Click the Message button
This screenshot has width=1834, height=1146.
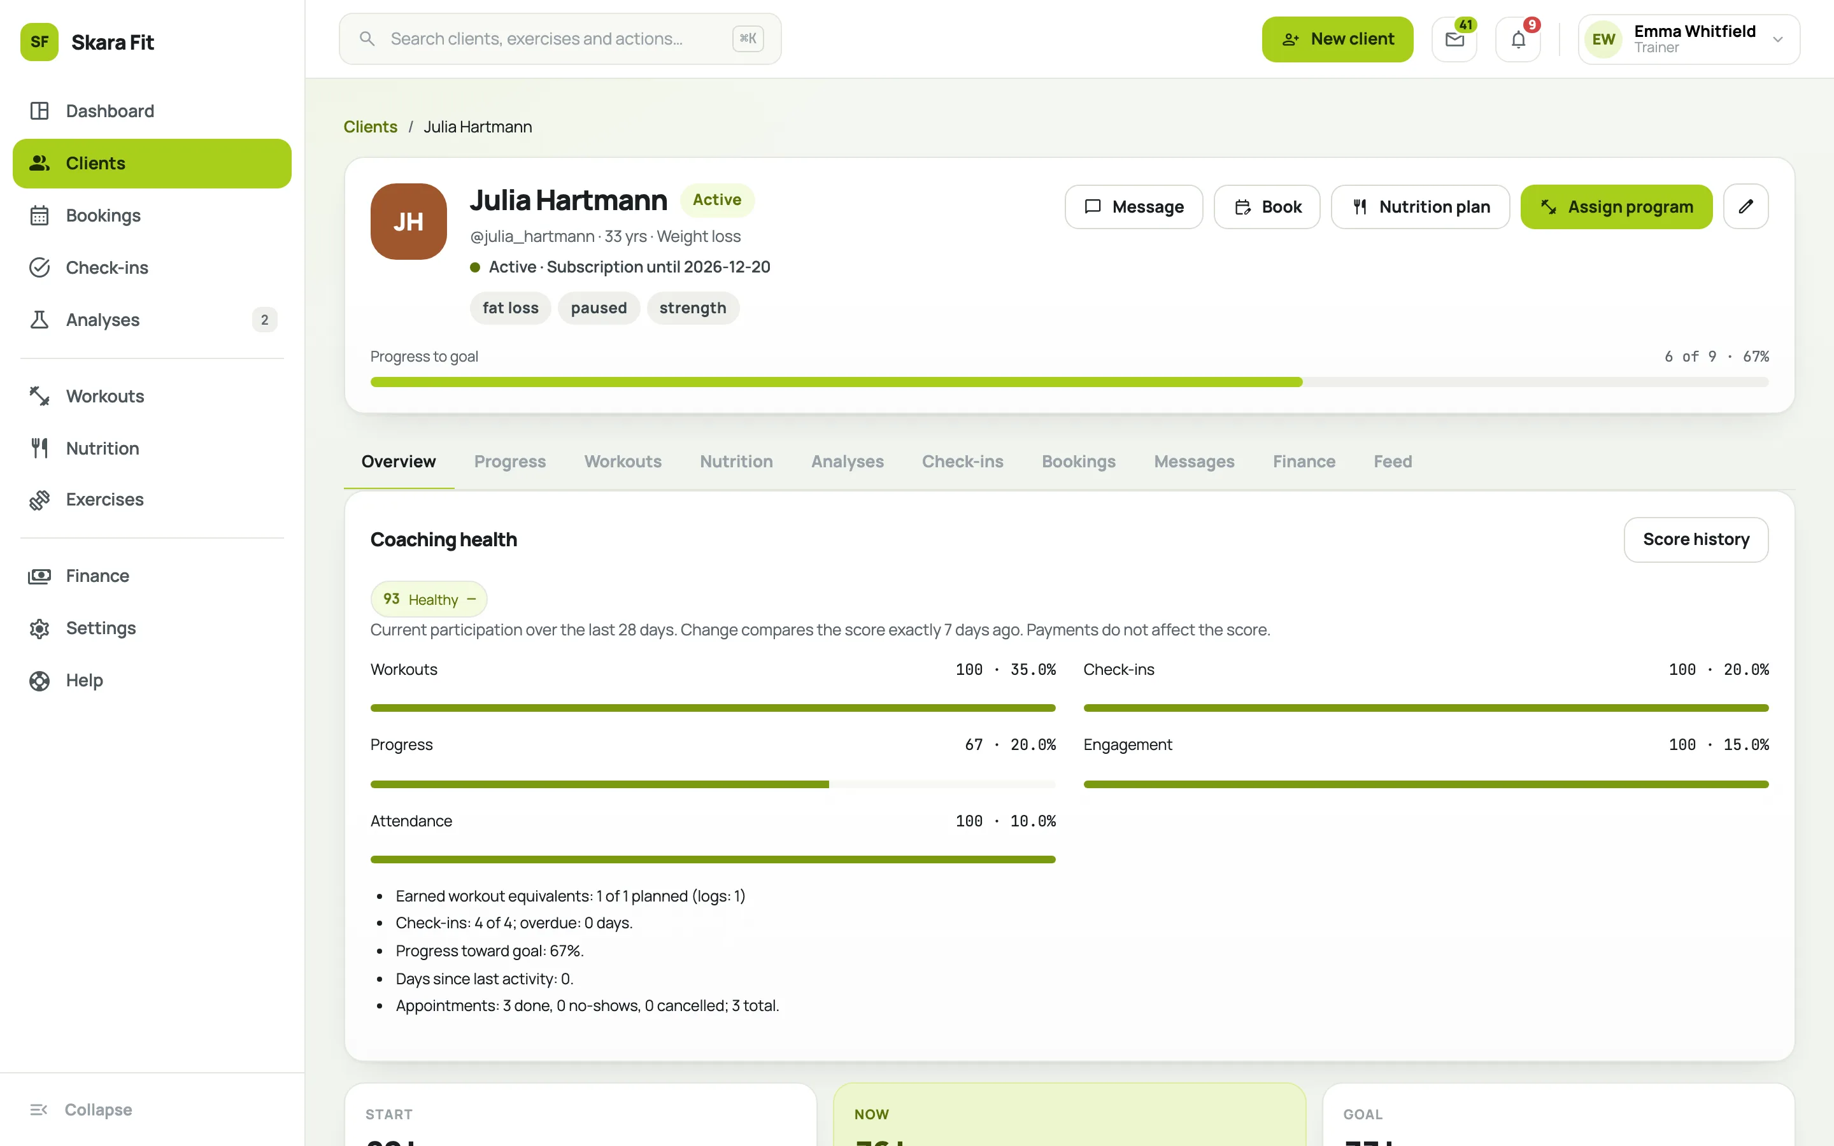1133,206
